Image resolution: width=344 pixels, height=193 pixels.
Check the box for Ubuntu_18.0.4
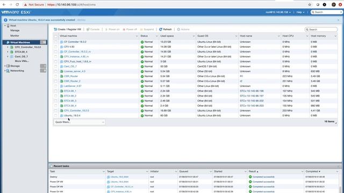click(55, 116)
